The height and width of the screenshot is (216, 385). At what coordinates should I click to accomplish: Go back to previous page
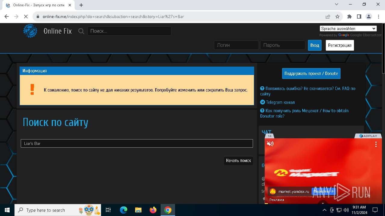click(x=7, y=16)
